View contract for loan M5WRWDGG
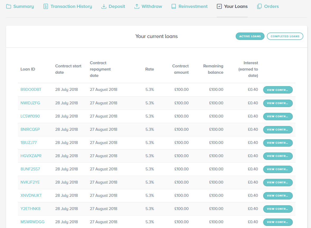Viewport: 311px width, 228px height. (278, 222)
